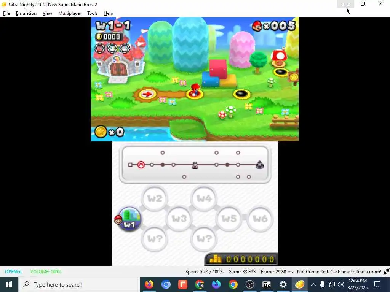Select the W6 world bubble
390x292 pixels.
(x=260, y=219)
